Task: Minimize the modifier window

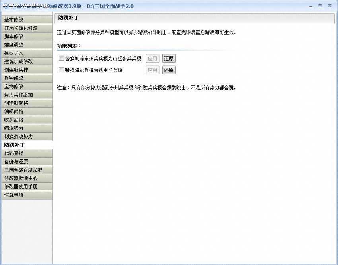Action: pos(311,6)
